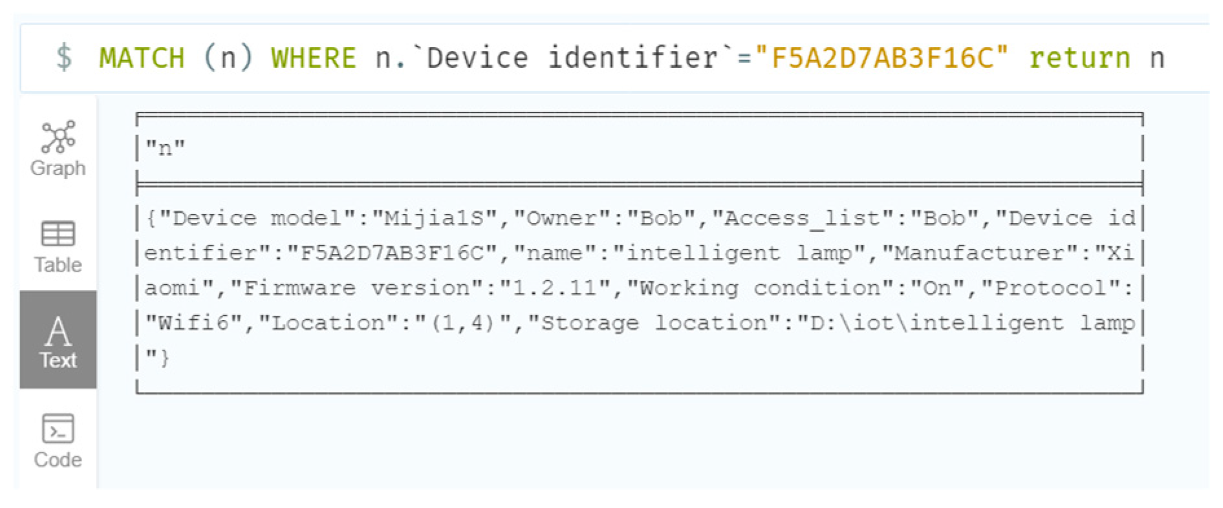The height and width of the screenshot is (508, 1223).
Task: Click the letter A Text view icon
Action: (x=58, y=330)
